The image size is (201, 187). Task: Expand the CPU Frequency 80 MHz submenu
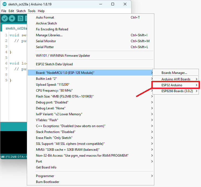click(x=90, y=90)
